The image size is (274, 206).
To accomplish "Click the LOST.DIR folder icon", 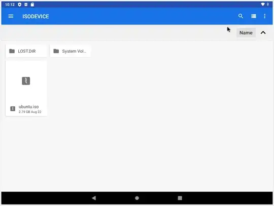I will [12, 51].
